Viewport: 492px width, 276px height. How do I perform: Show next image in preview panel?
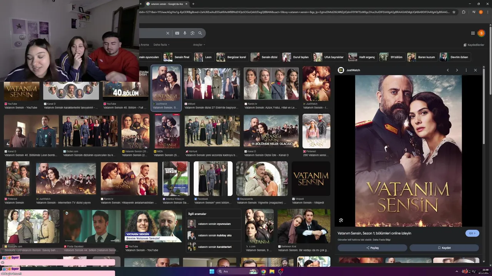pyautogui.click(x=457, y=70)
